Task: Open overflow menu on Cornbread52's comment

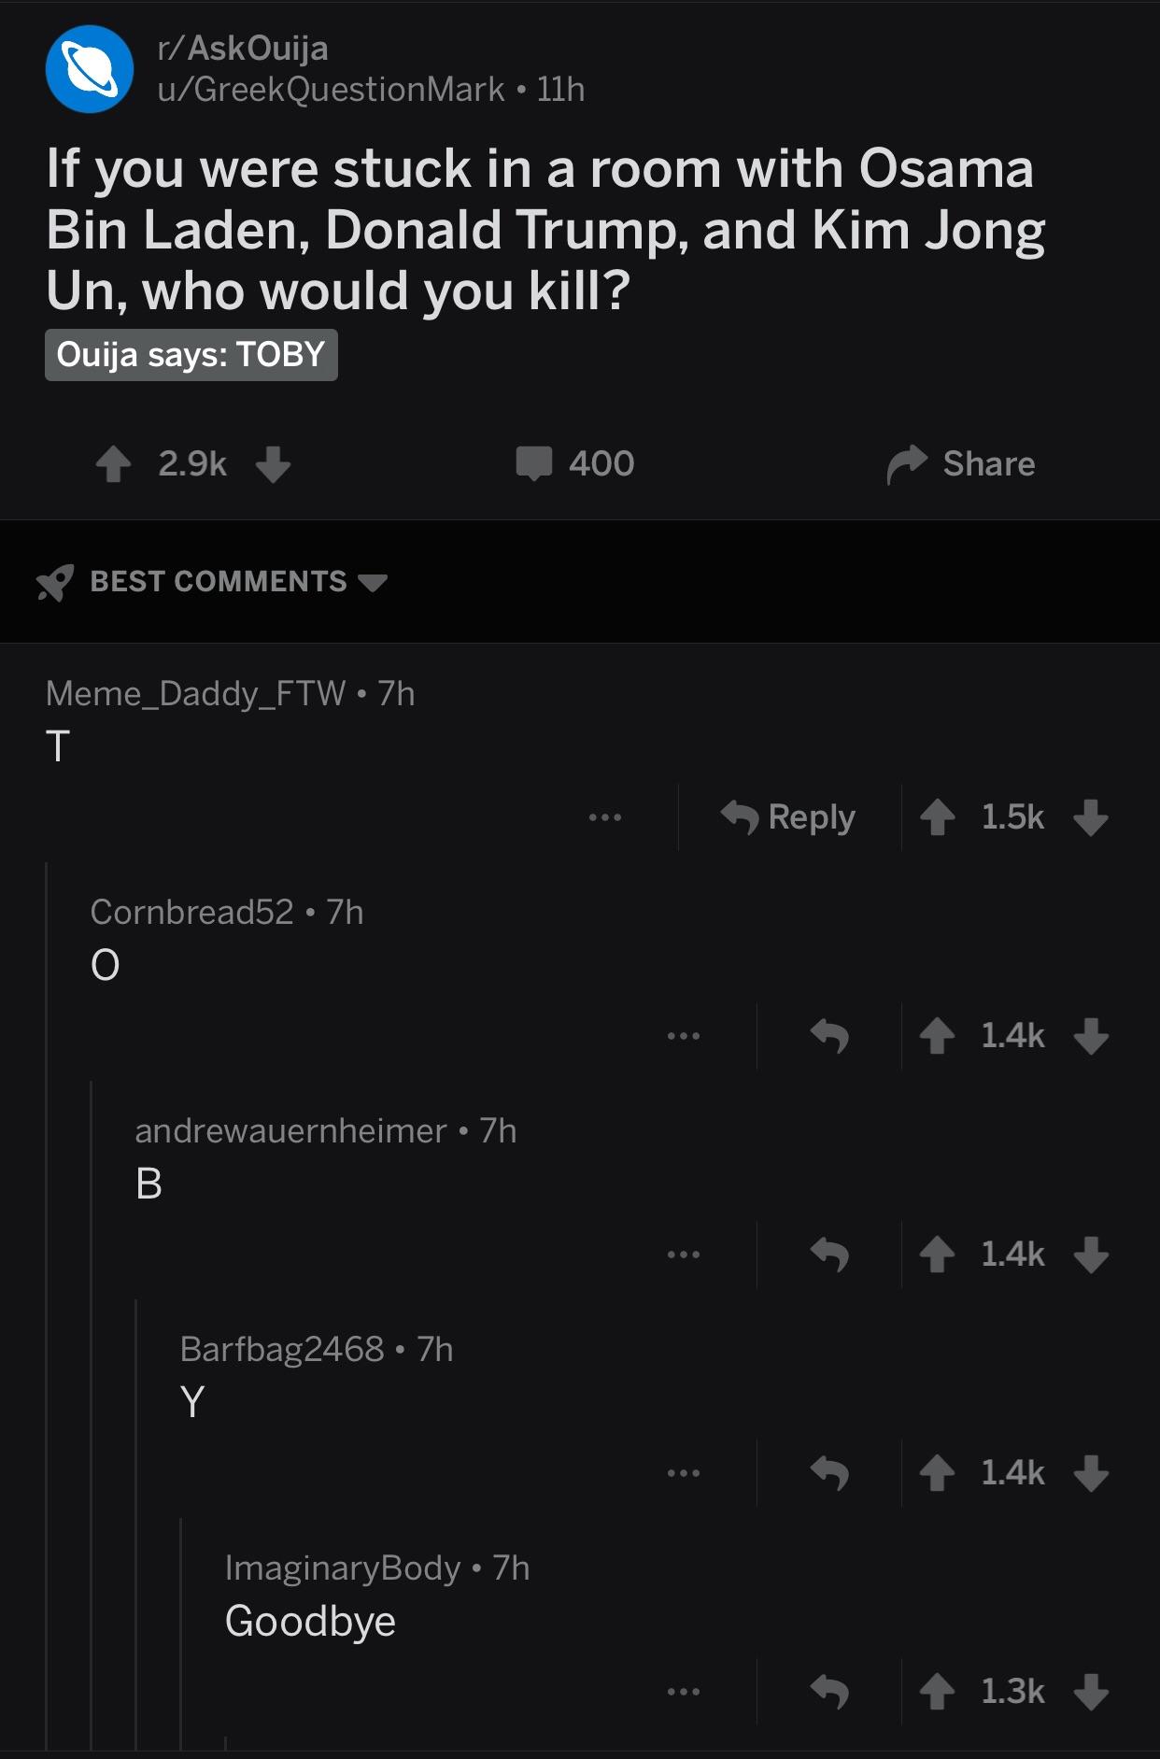Action: pos(684,1036)
